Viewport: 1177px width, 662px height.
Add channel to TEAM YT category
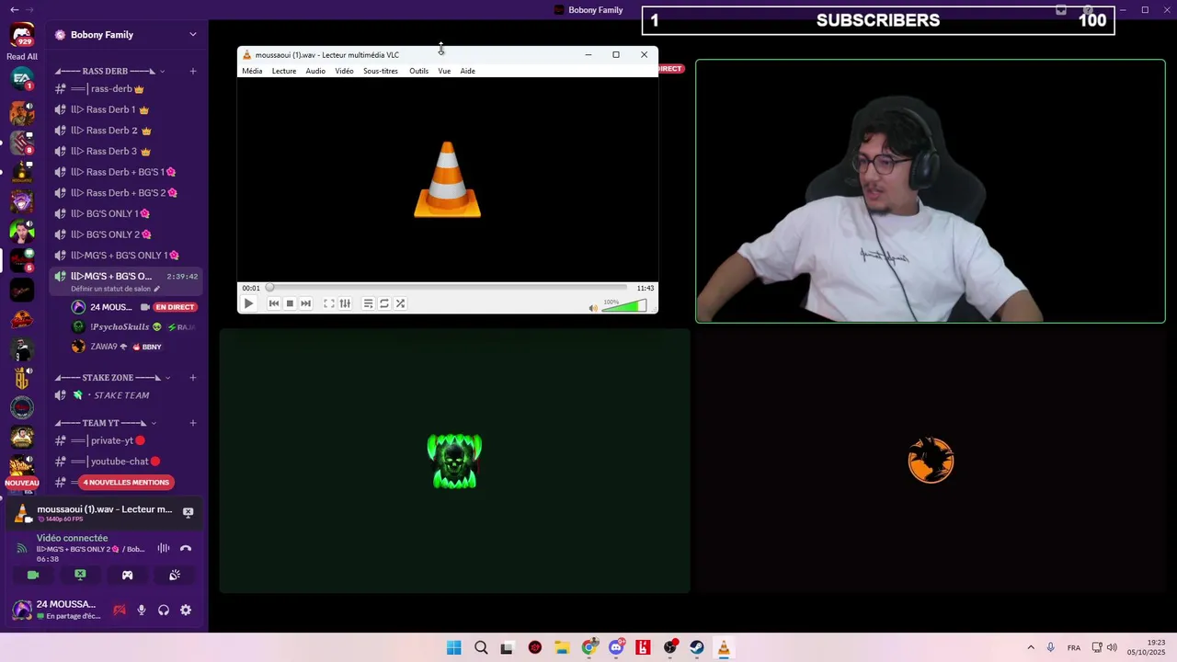pos(193,423)
